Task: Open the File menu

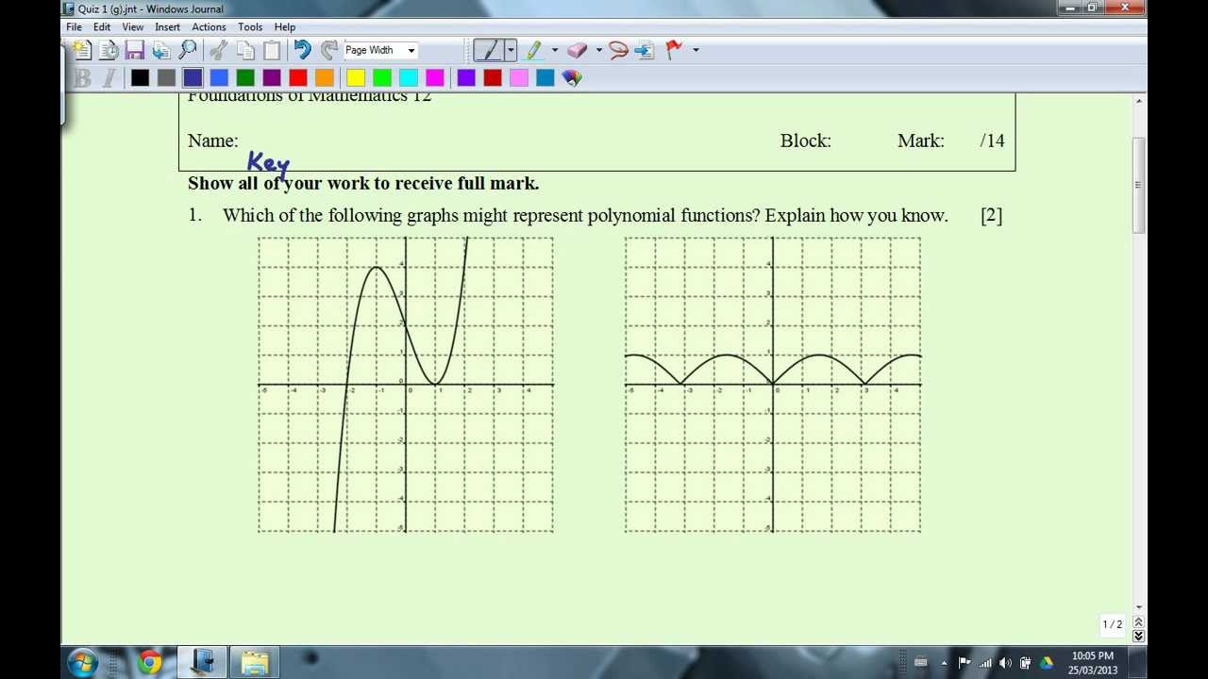Action: pyautogui.click(x=75, y=27)
